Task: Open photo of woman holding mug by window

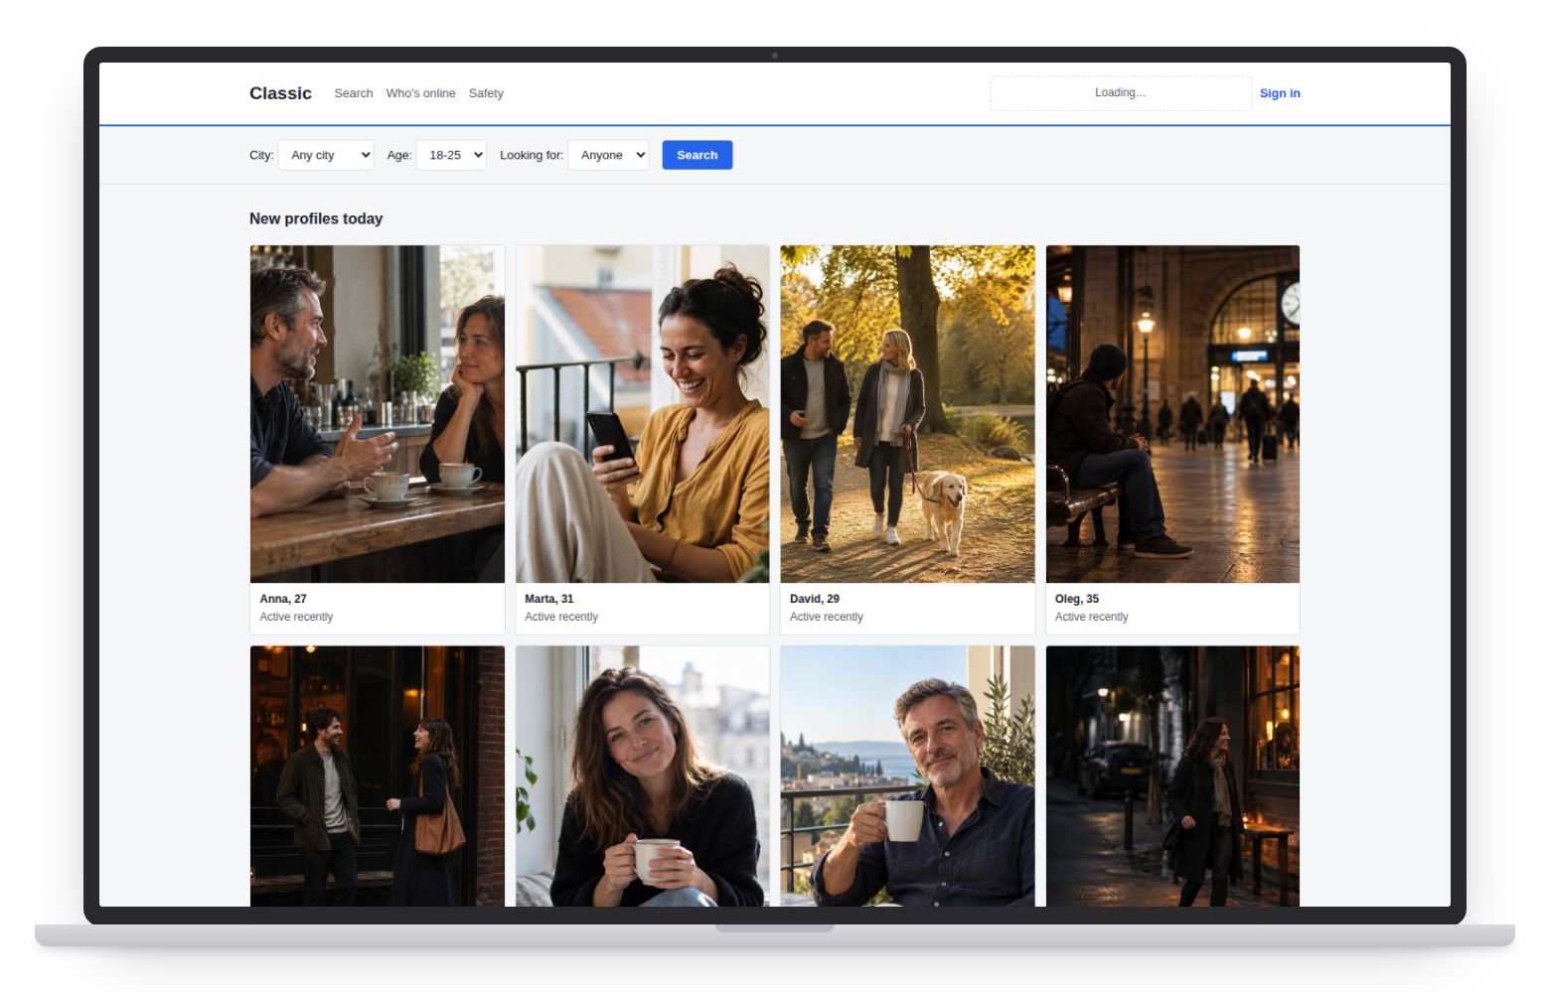Action: click(x=643, y=777)
